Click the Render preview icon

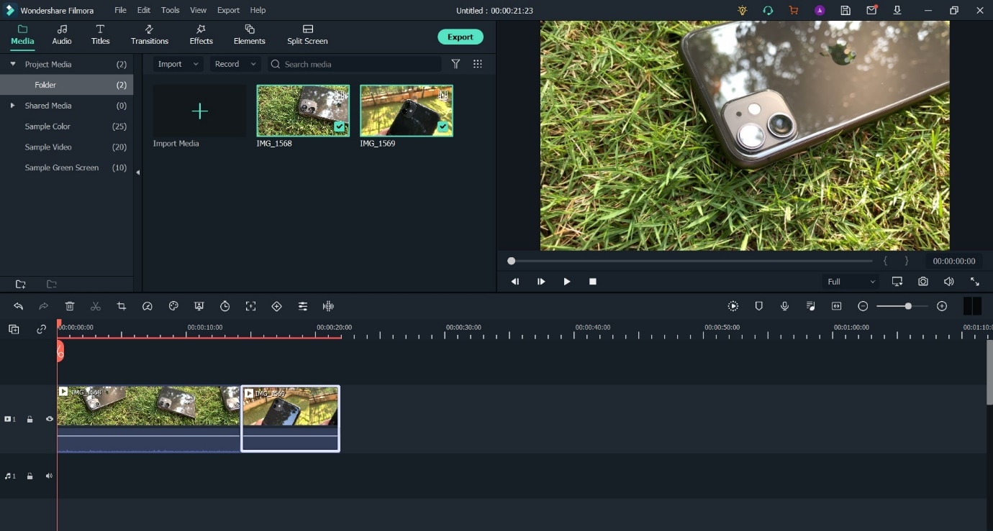click(x=733, y=306)
